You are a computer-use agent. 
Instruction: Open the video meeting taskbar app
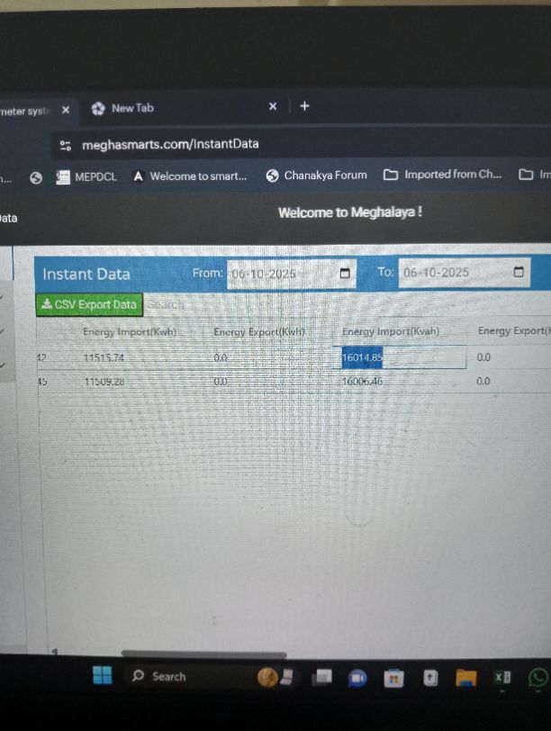357,678
